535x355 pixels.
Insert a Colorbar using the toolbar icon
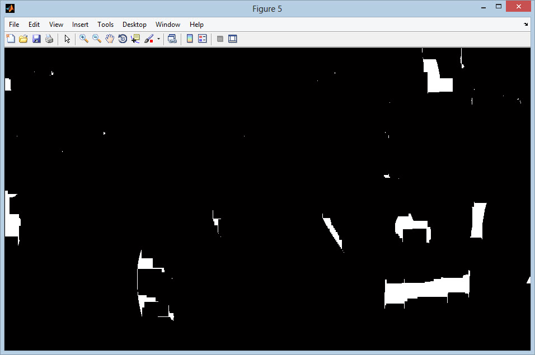point(190,39)
